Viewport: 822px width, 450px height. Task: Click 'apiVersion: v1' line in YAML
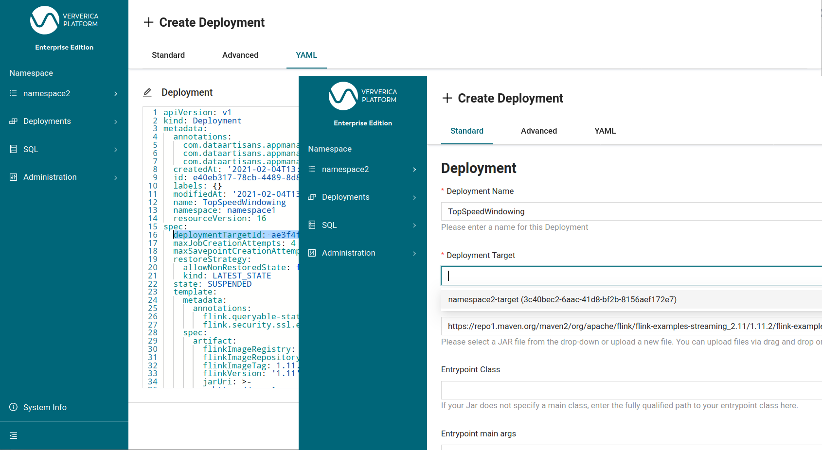[x=197, y=112]
